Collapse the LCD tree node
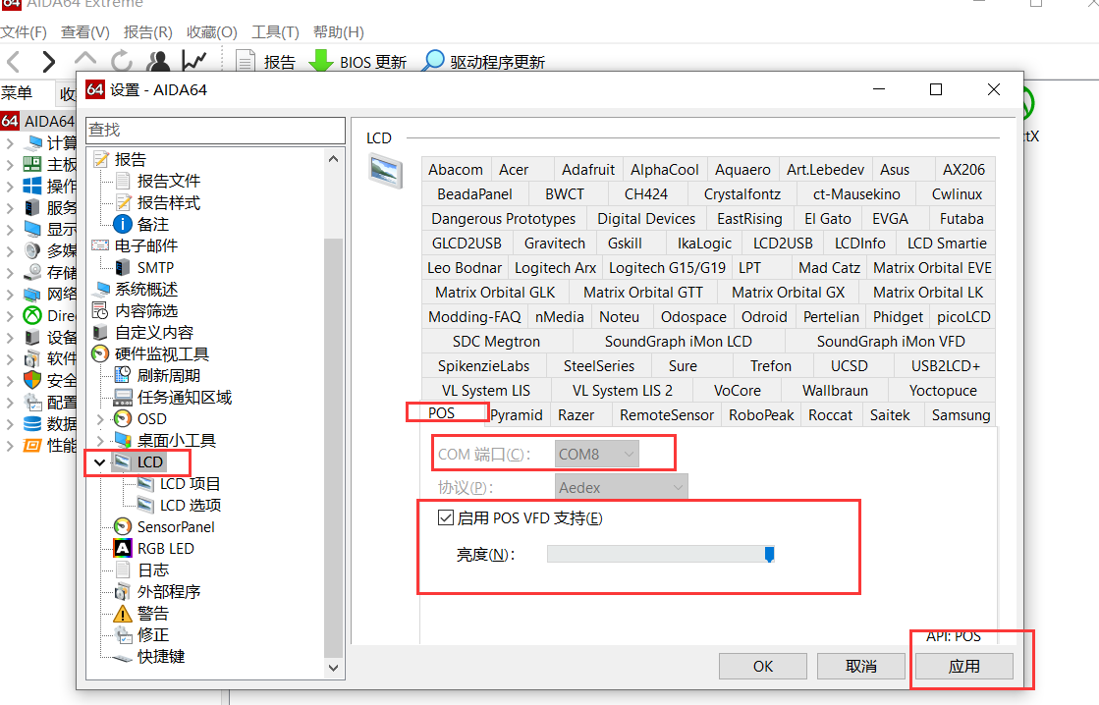The width and height of the screenshot is (1099, 705). 99,462
